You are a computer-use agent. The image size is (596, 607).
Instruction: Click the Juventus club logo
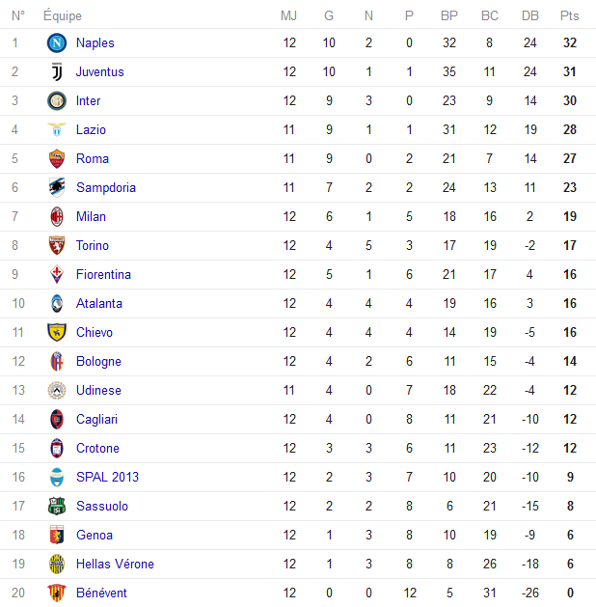(x=56, y=71)
